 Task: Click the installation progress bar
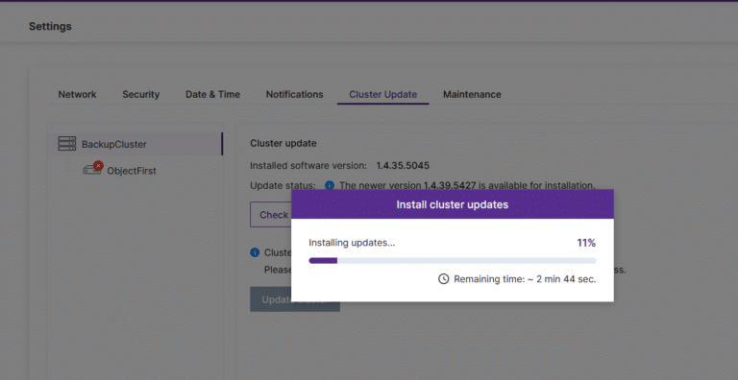(453, 261)
